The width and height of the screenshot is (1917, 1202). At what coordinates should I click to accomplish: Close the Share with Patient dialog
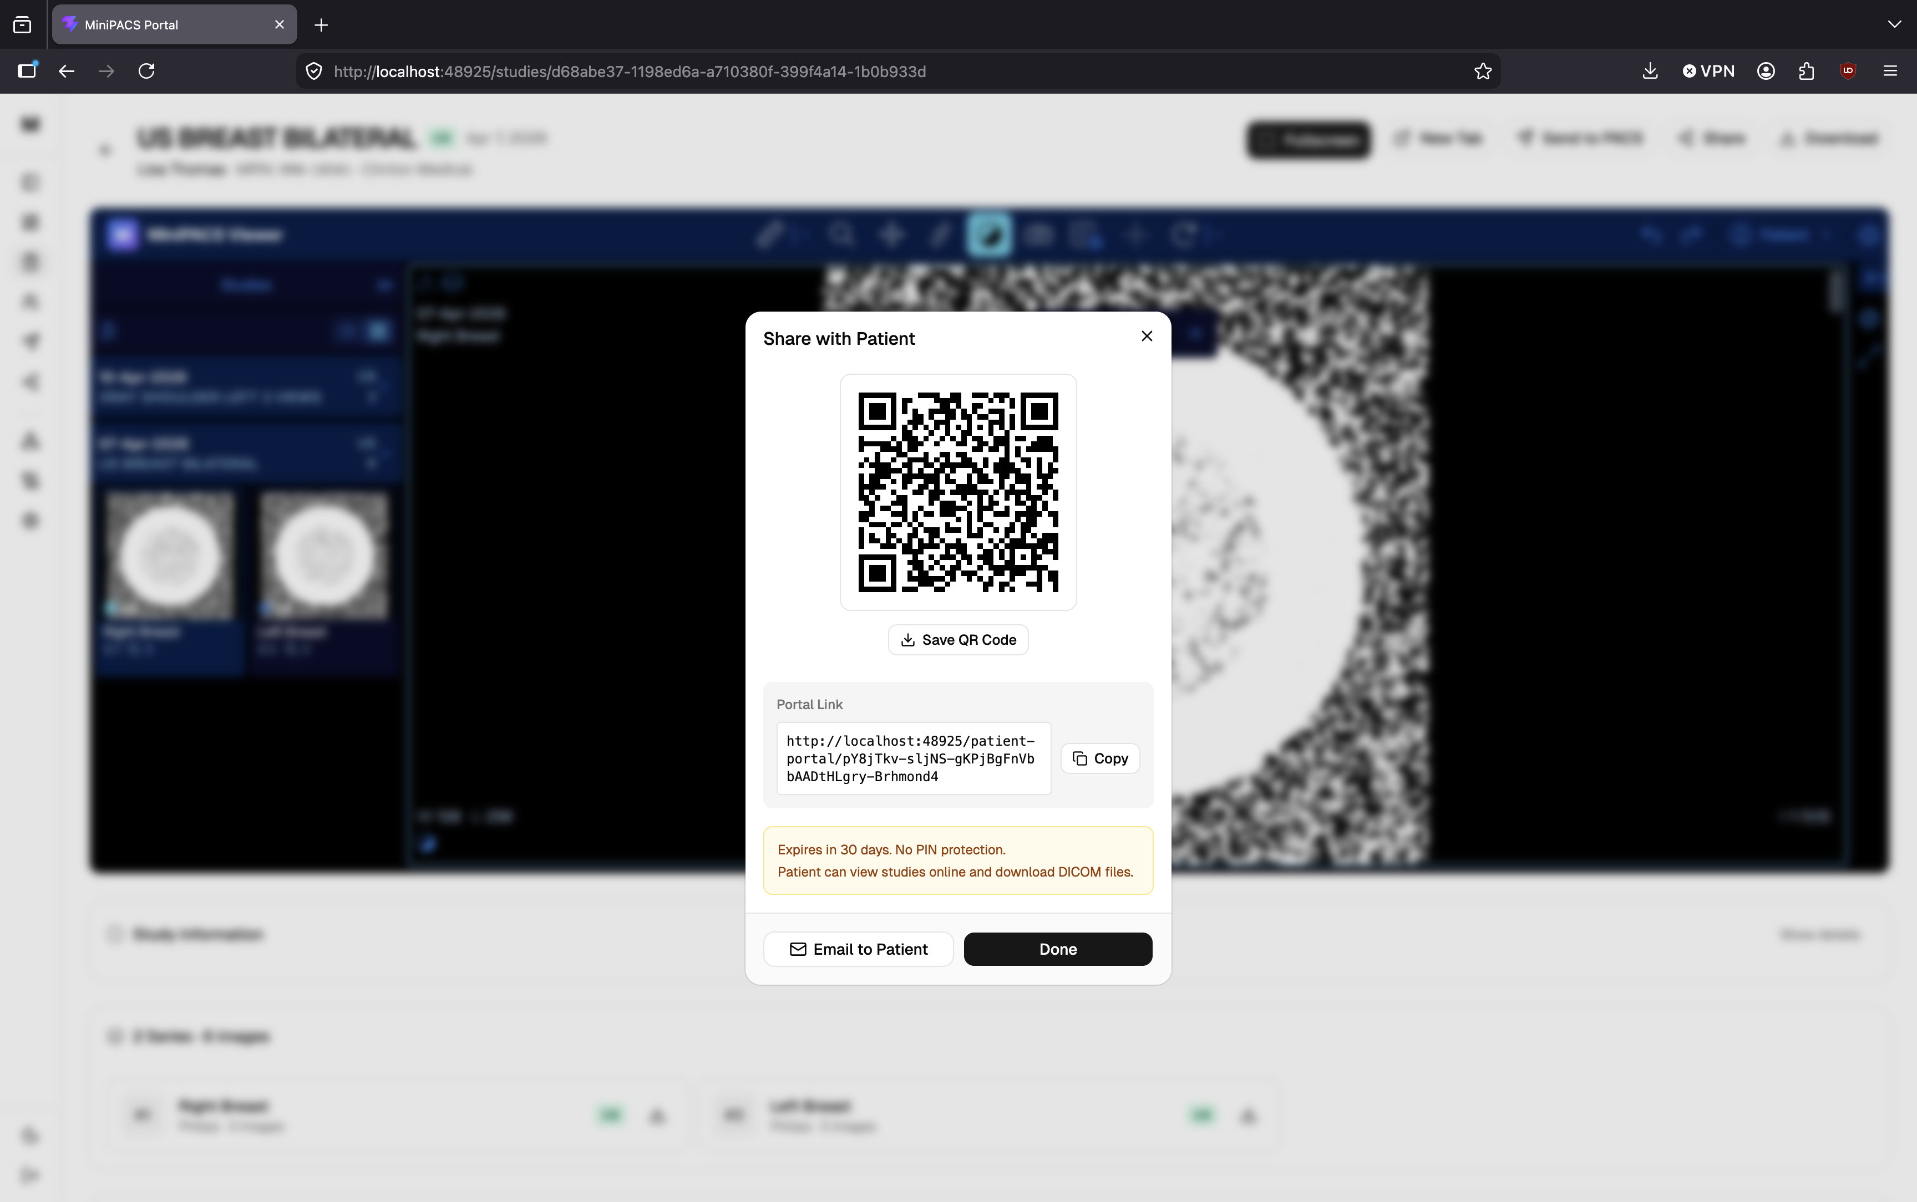1147,337
